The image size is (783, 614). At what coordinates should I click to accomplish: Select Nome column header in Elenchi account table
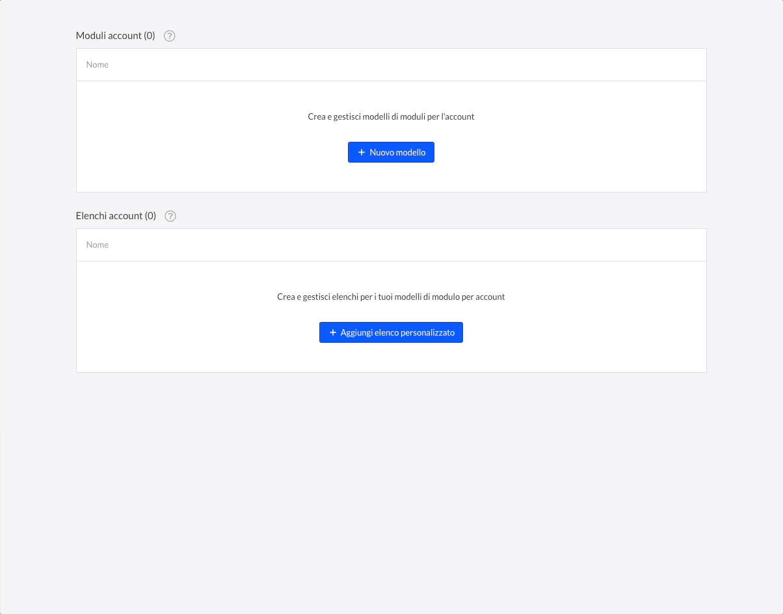pos(98,245)
